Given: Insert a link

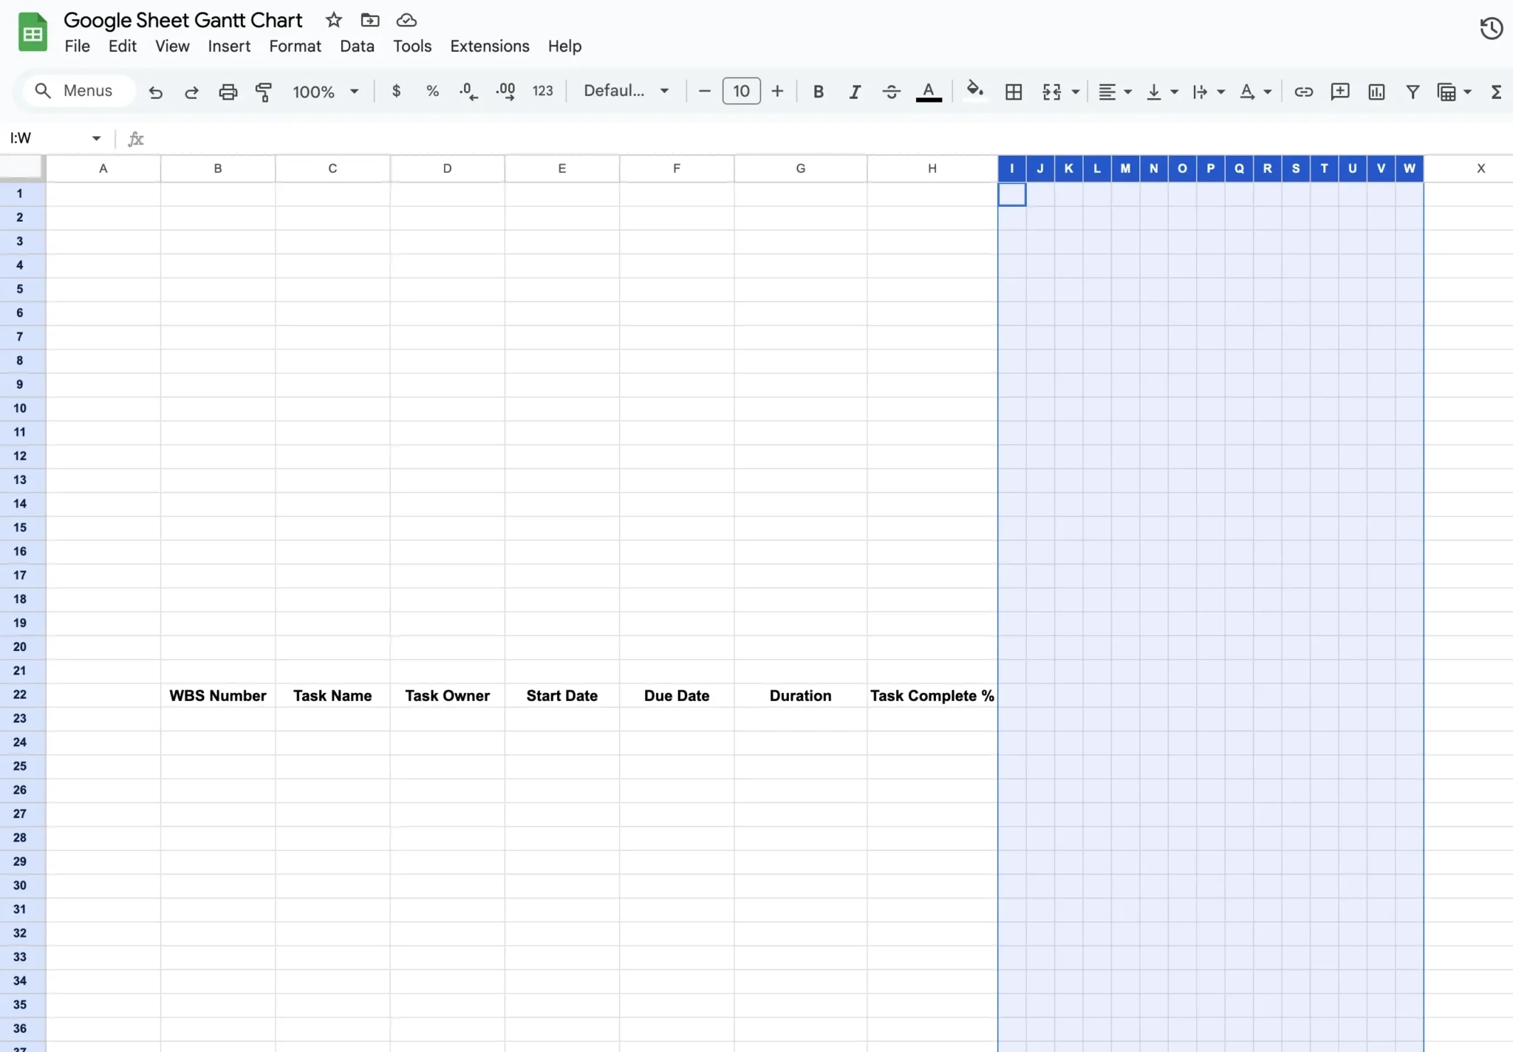Looking at the screenshot, I should pyautogui.click(x=1304, y=91).
